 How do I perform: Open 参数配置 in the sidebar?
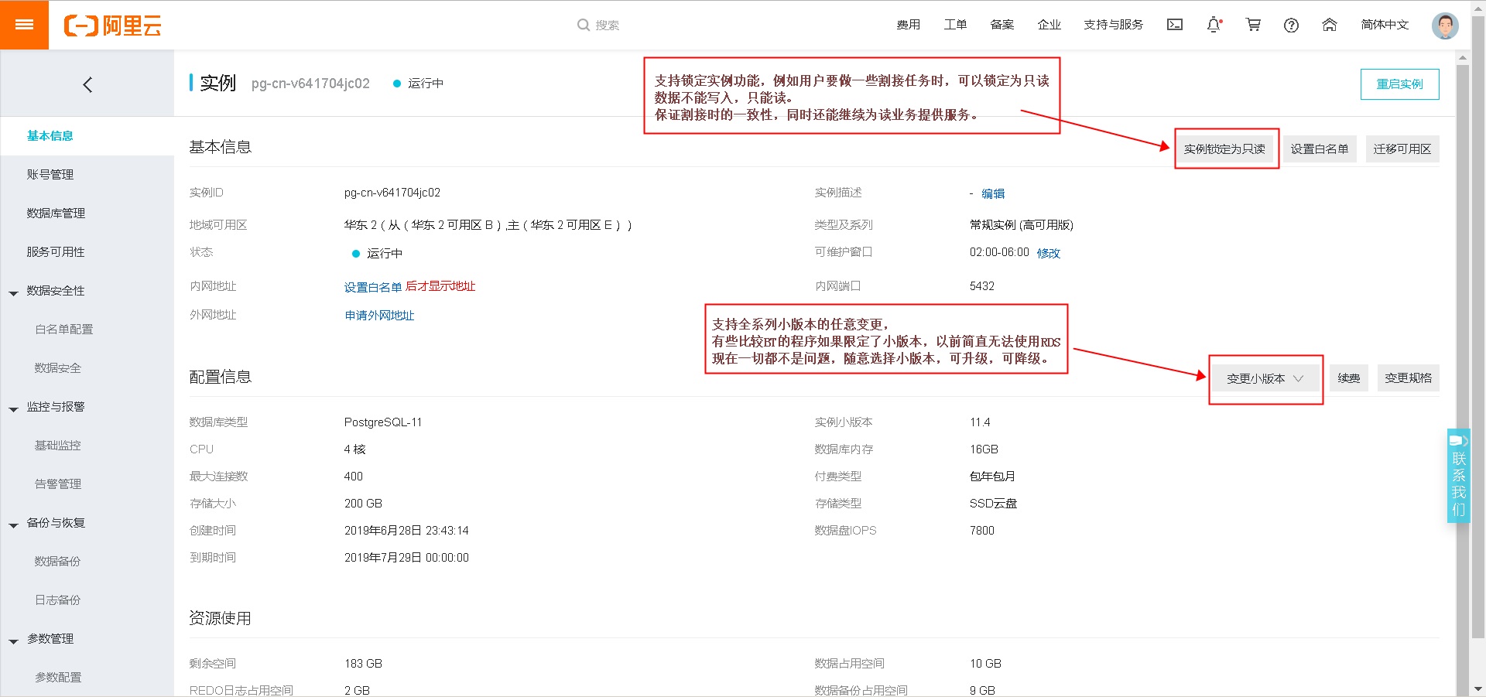click(x=58, y=678)
